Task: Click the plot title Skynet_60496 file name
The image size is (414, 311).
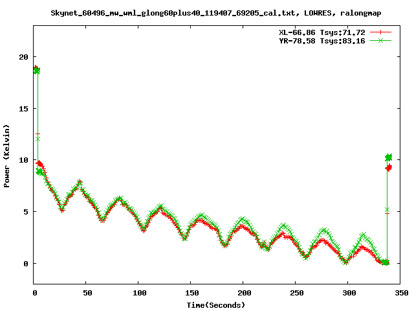Action: (173, 13)
